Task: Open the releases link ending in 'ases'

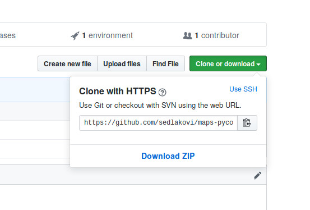Action: 8,36
